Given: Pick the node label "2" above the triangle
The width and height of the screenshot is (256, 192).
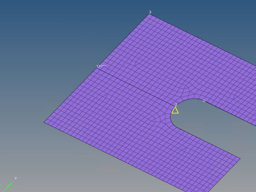Looking at the screenshot, I should pyautogui.click(x=176, y=105).
